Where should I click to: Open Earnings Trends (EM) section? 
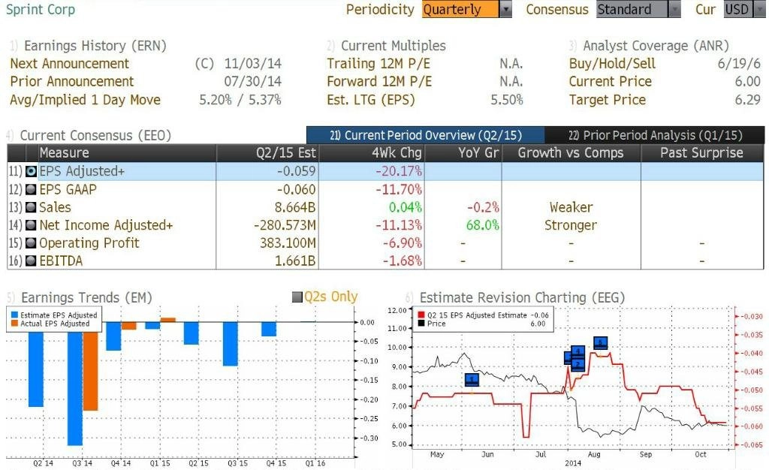[x=86, y=297]
